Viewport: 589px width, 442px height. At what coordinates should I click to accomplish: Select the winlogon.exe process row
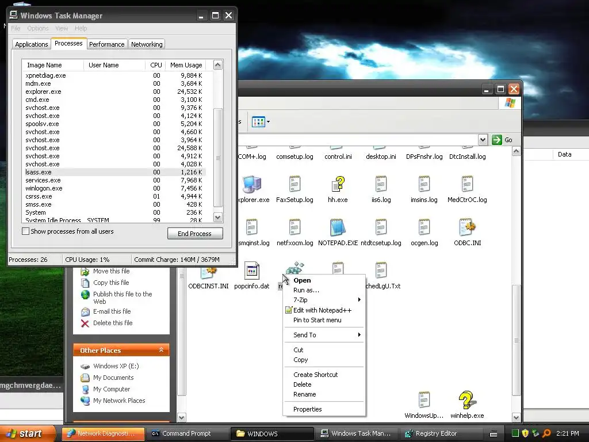(x=114, y=188)
